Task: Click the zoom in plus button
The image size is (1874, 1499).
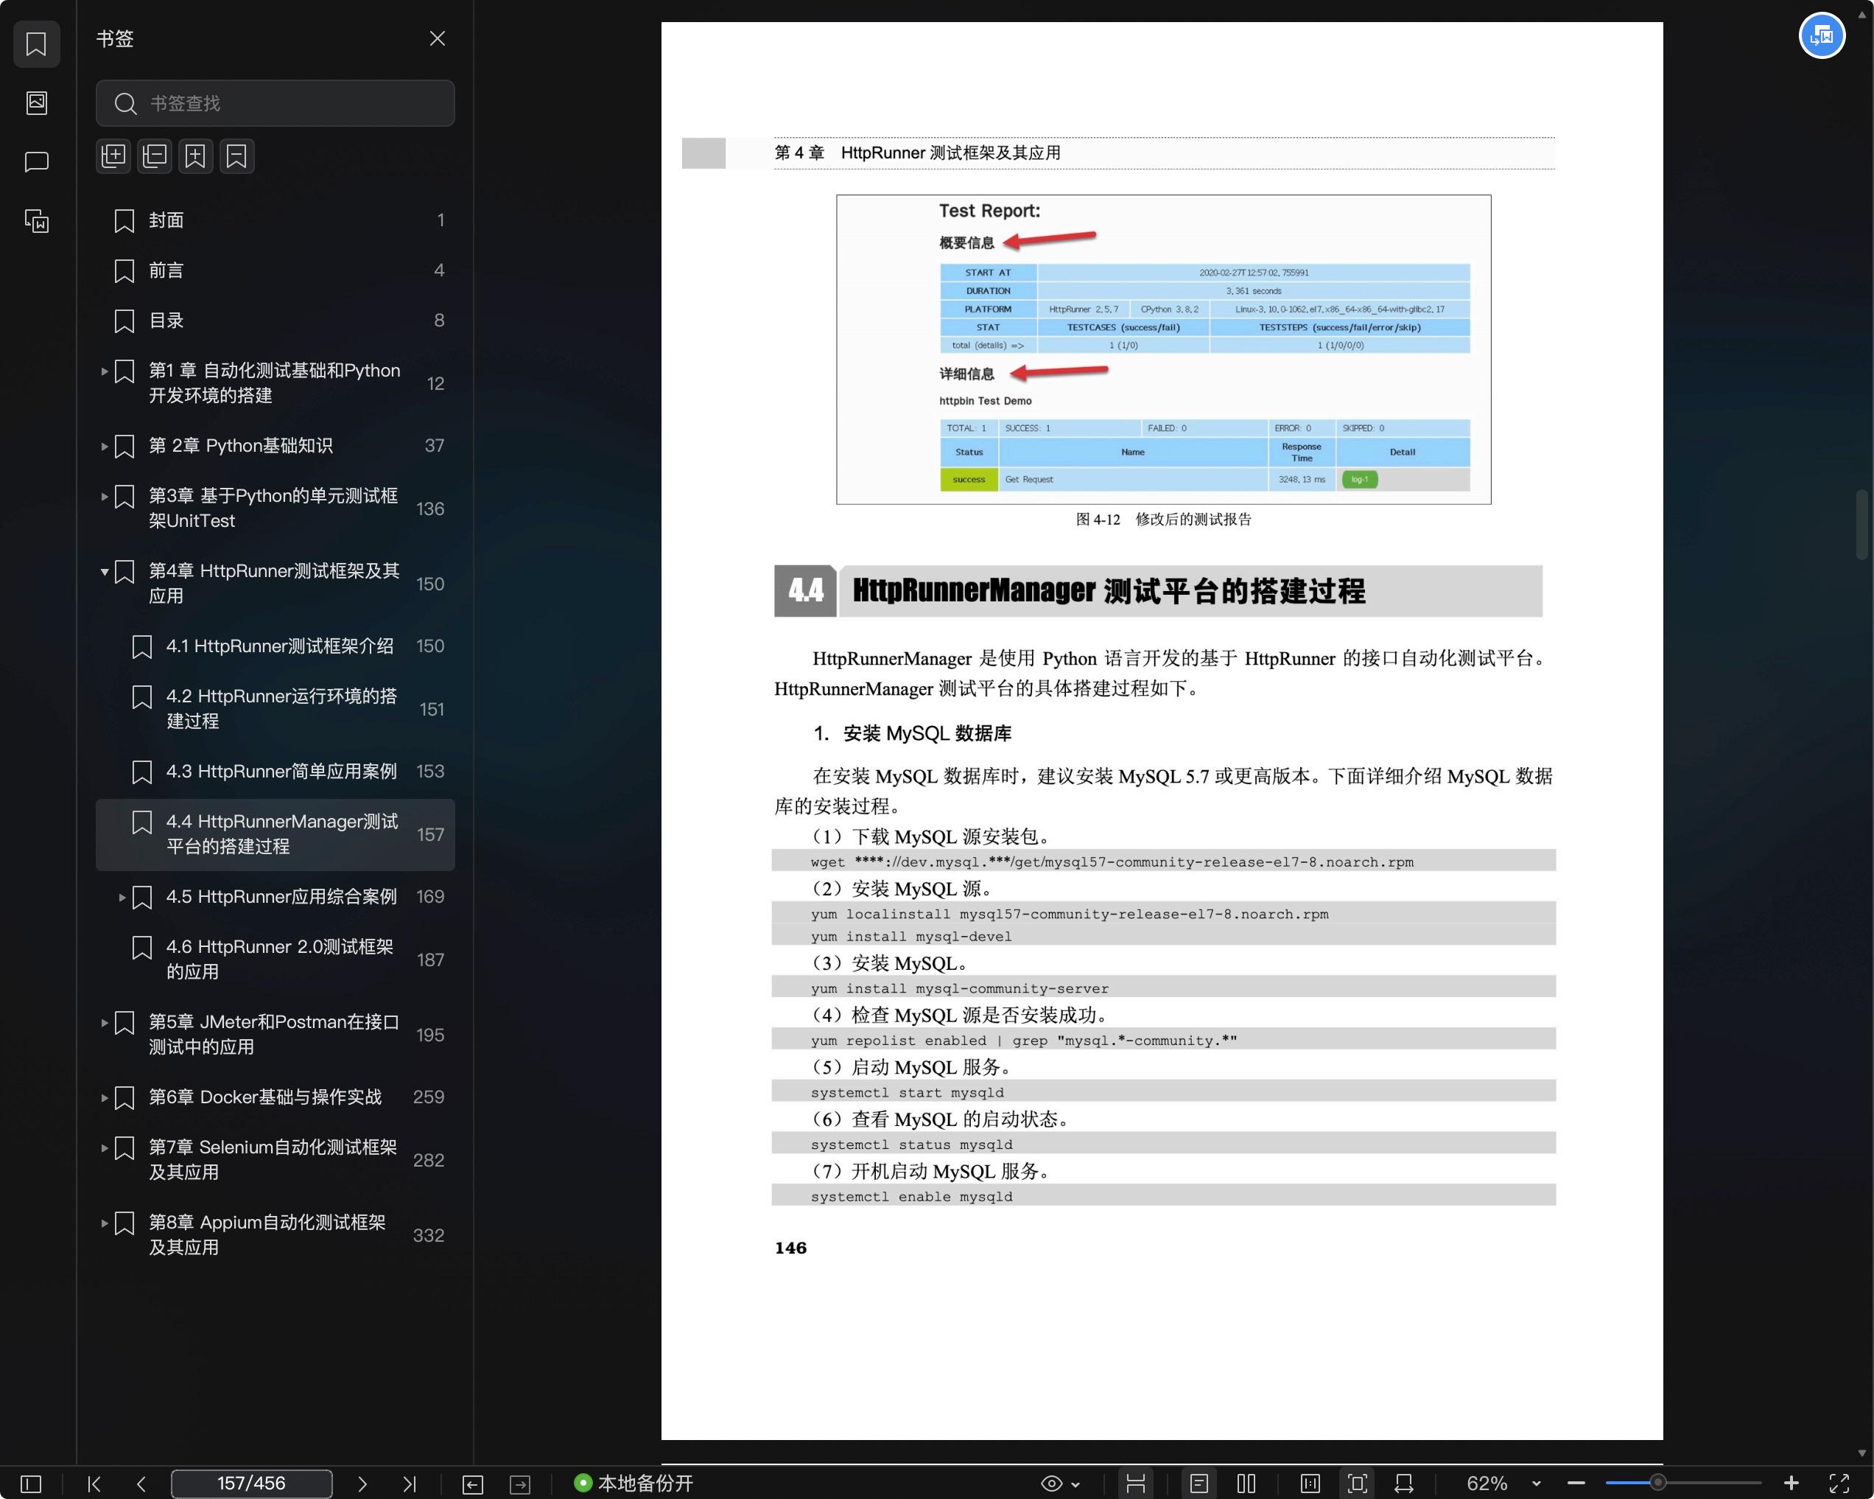Action: 1791,1484
